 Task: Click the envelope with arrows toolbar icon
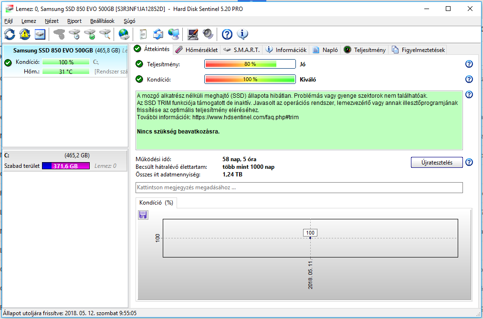[158, 34]
